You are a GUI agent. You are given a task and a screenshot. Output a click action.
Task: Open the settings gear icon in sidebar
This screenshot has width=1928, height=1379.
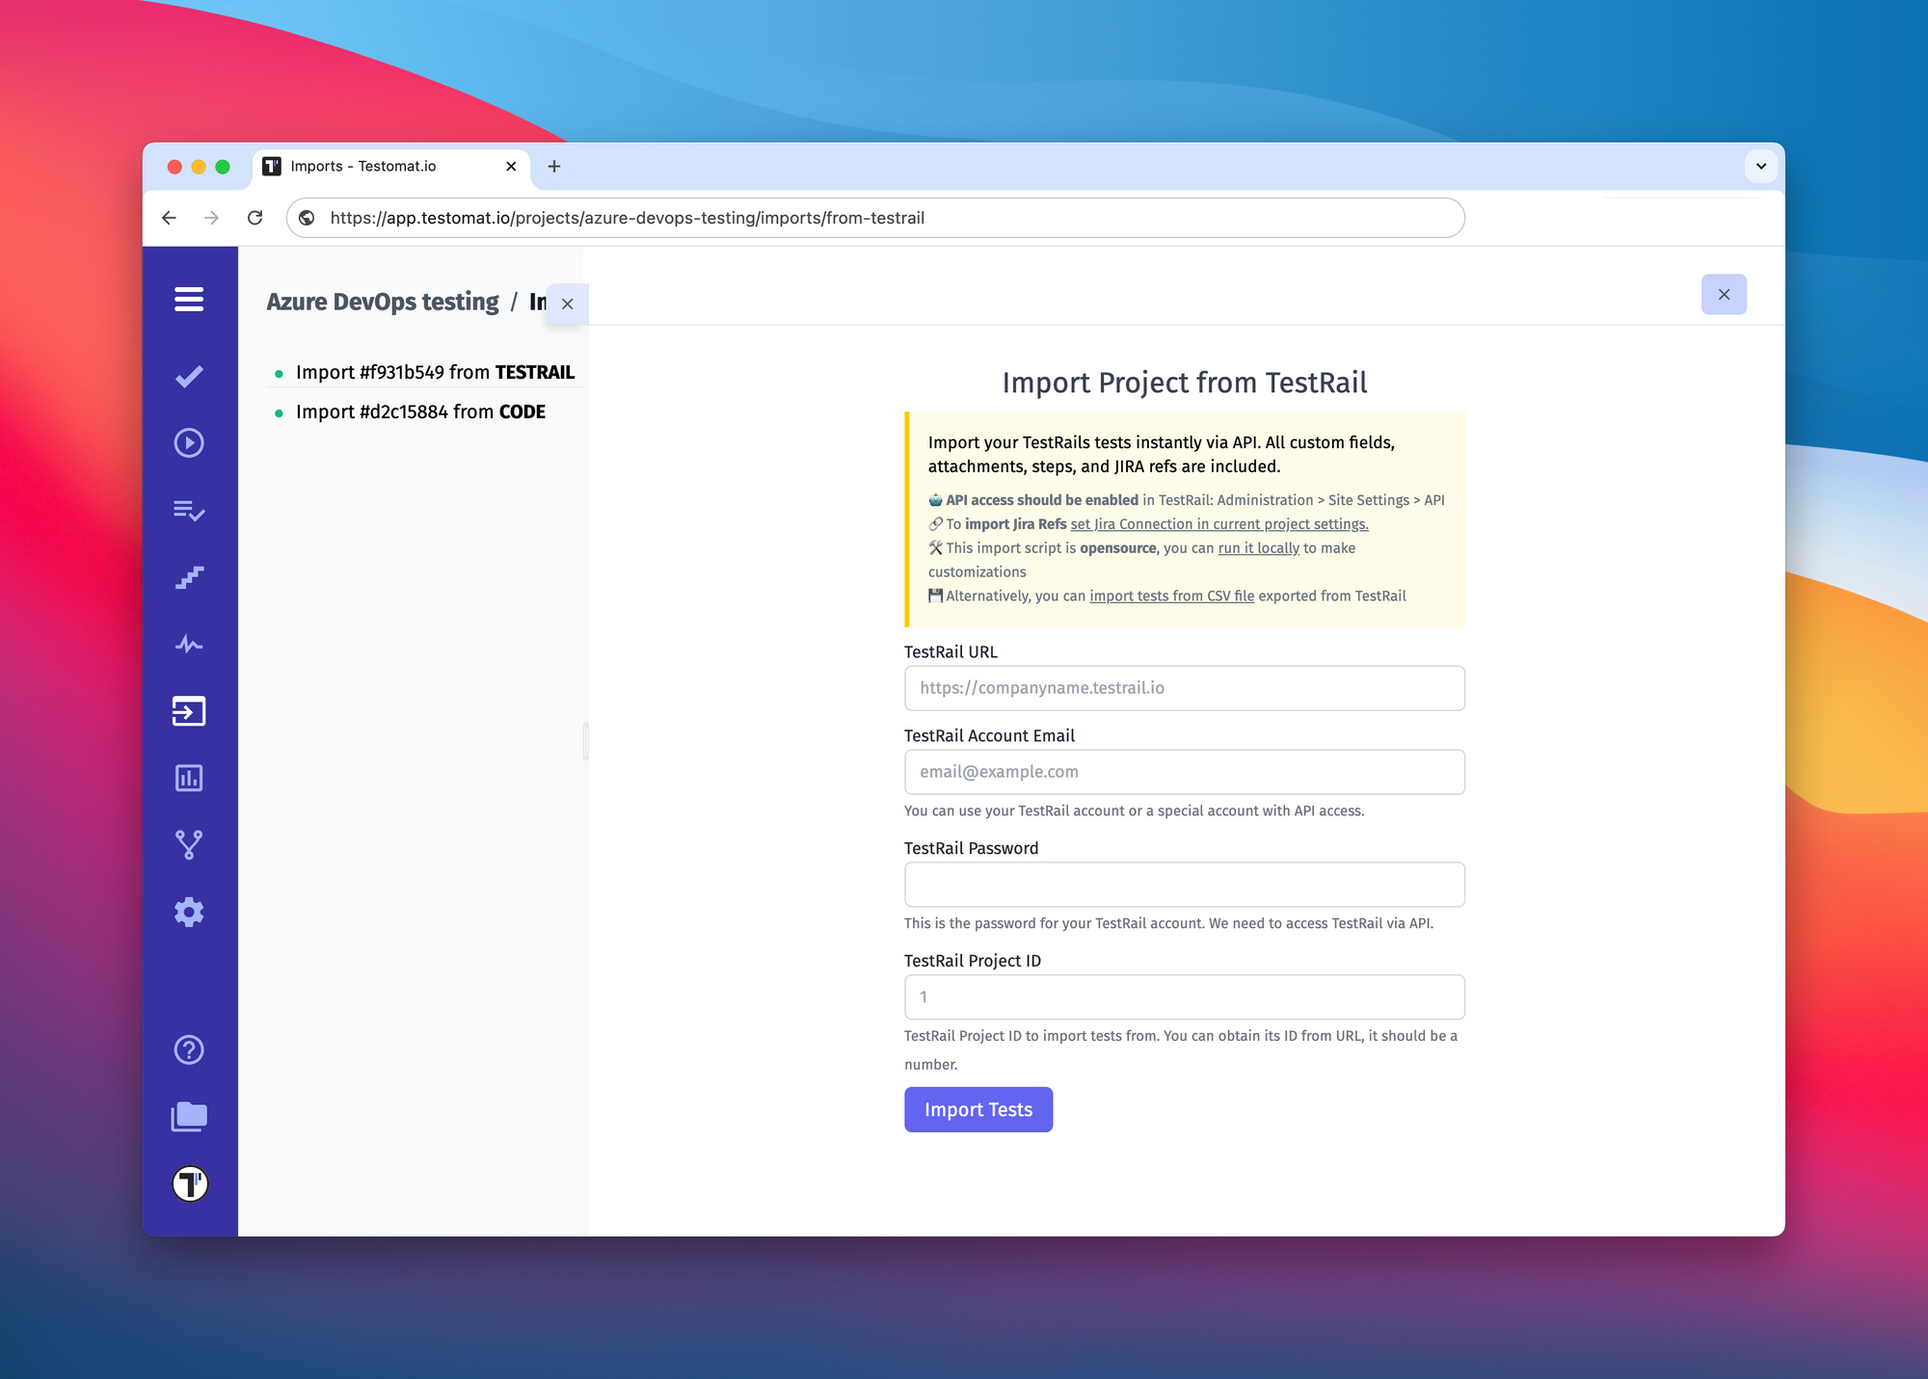coord(190,912)
